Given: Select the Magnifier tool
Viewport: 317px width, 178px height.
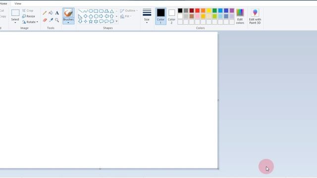Looking at the screenshot, I should tap(57, 20).
